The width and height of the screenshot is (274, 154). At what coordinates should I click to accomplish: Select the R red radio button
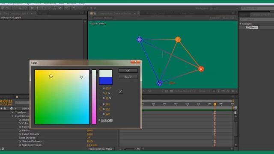point(101,104)
